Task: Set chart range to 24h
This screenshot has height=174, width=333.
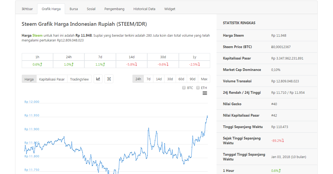Action: (x=138, y=79)
